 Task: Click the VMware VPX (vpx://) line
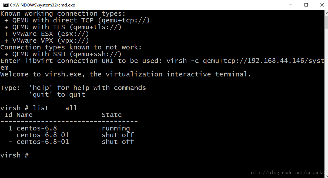pyautogui.click(x=47, y=41)
